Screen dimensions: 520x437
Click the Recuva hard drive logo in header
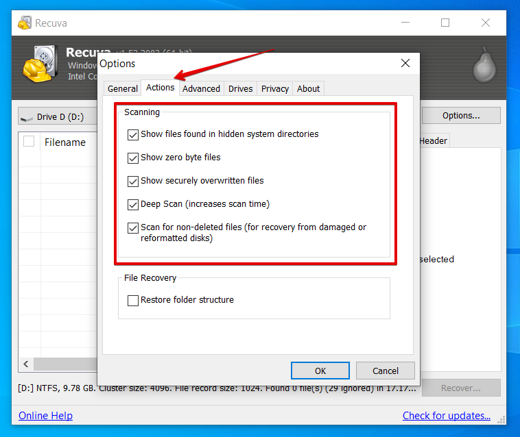(40, 64)
